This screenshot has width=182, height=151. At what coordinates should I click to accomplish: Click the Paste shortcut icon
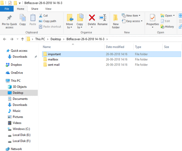pos(41,27)
